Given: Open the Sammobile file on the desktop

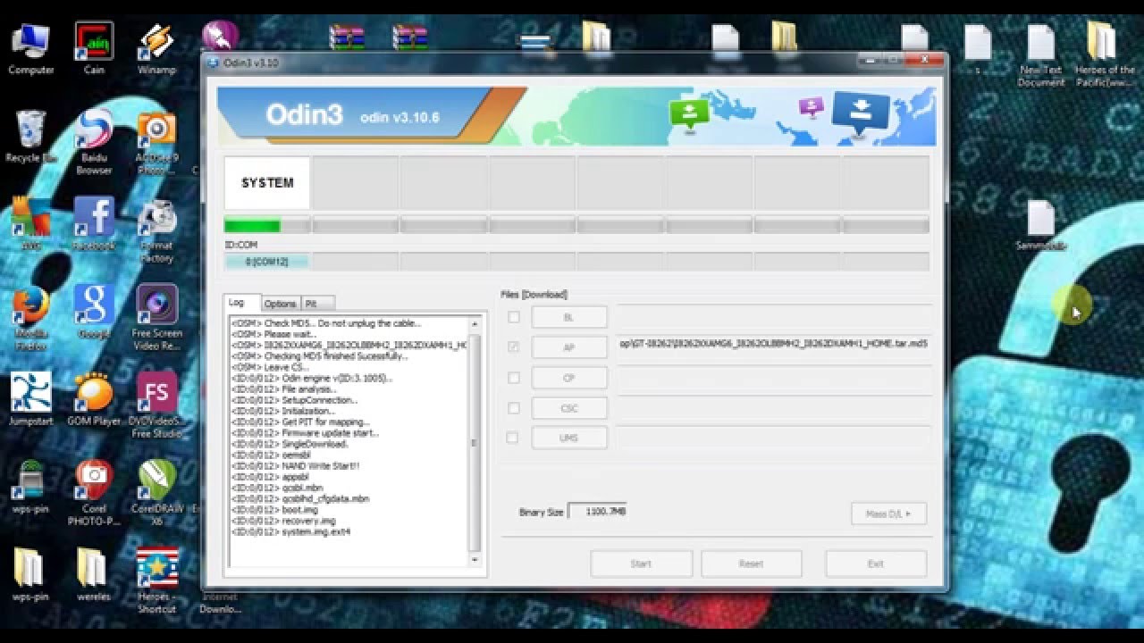Looking at the screenshot, I should click(x=1041, y=226).
